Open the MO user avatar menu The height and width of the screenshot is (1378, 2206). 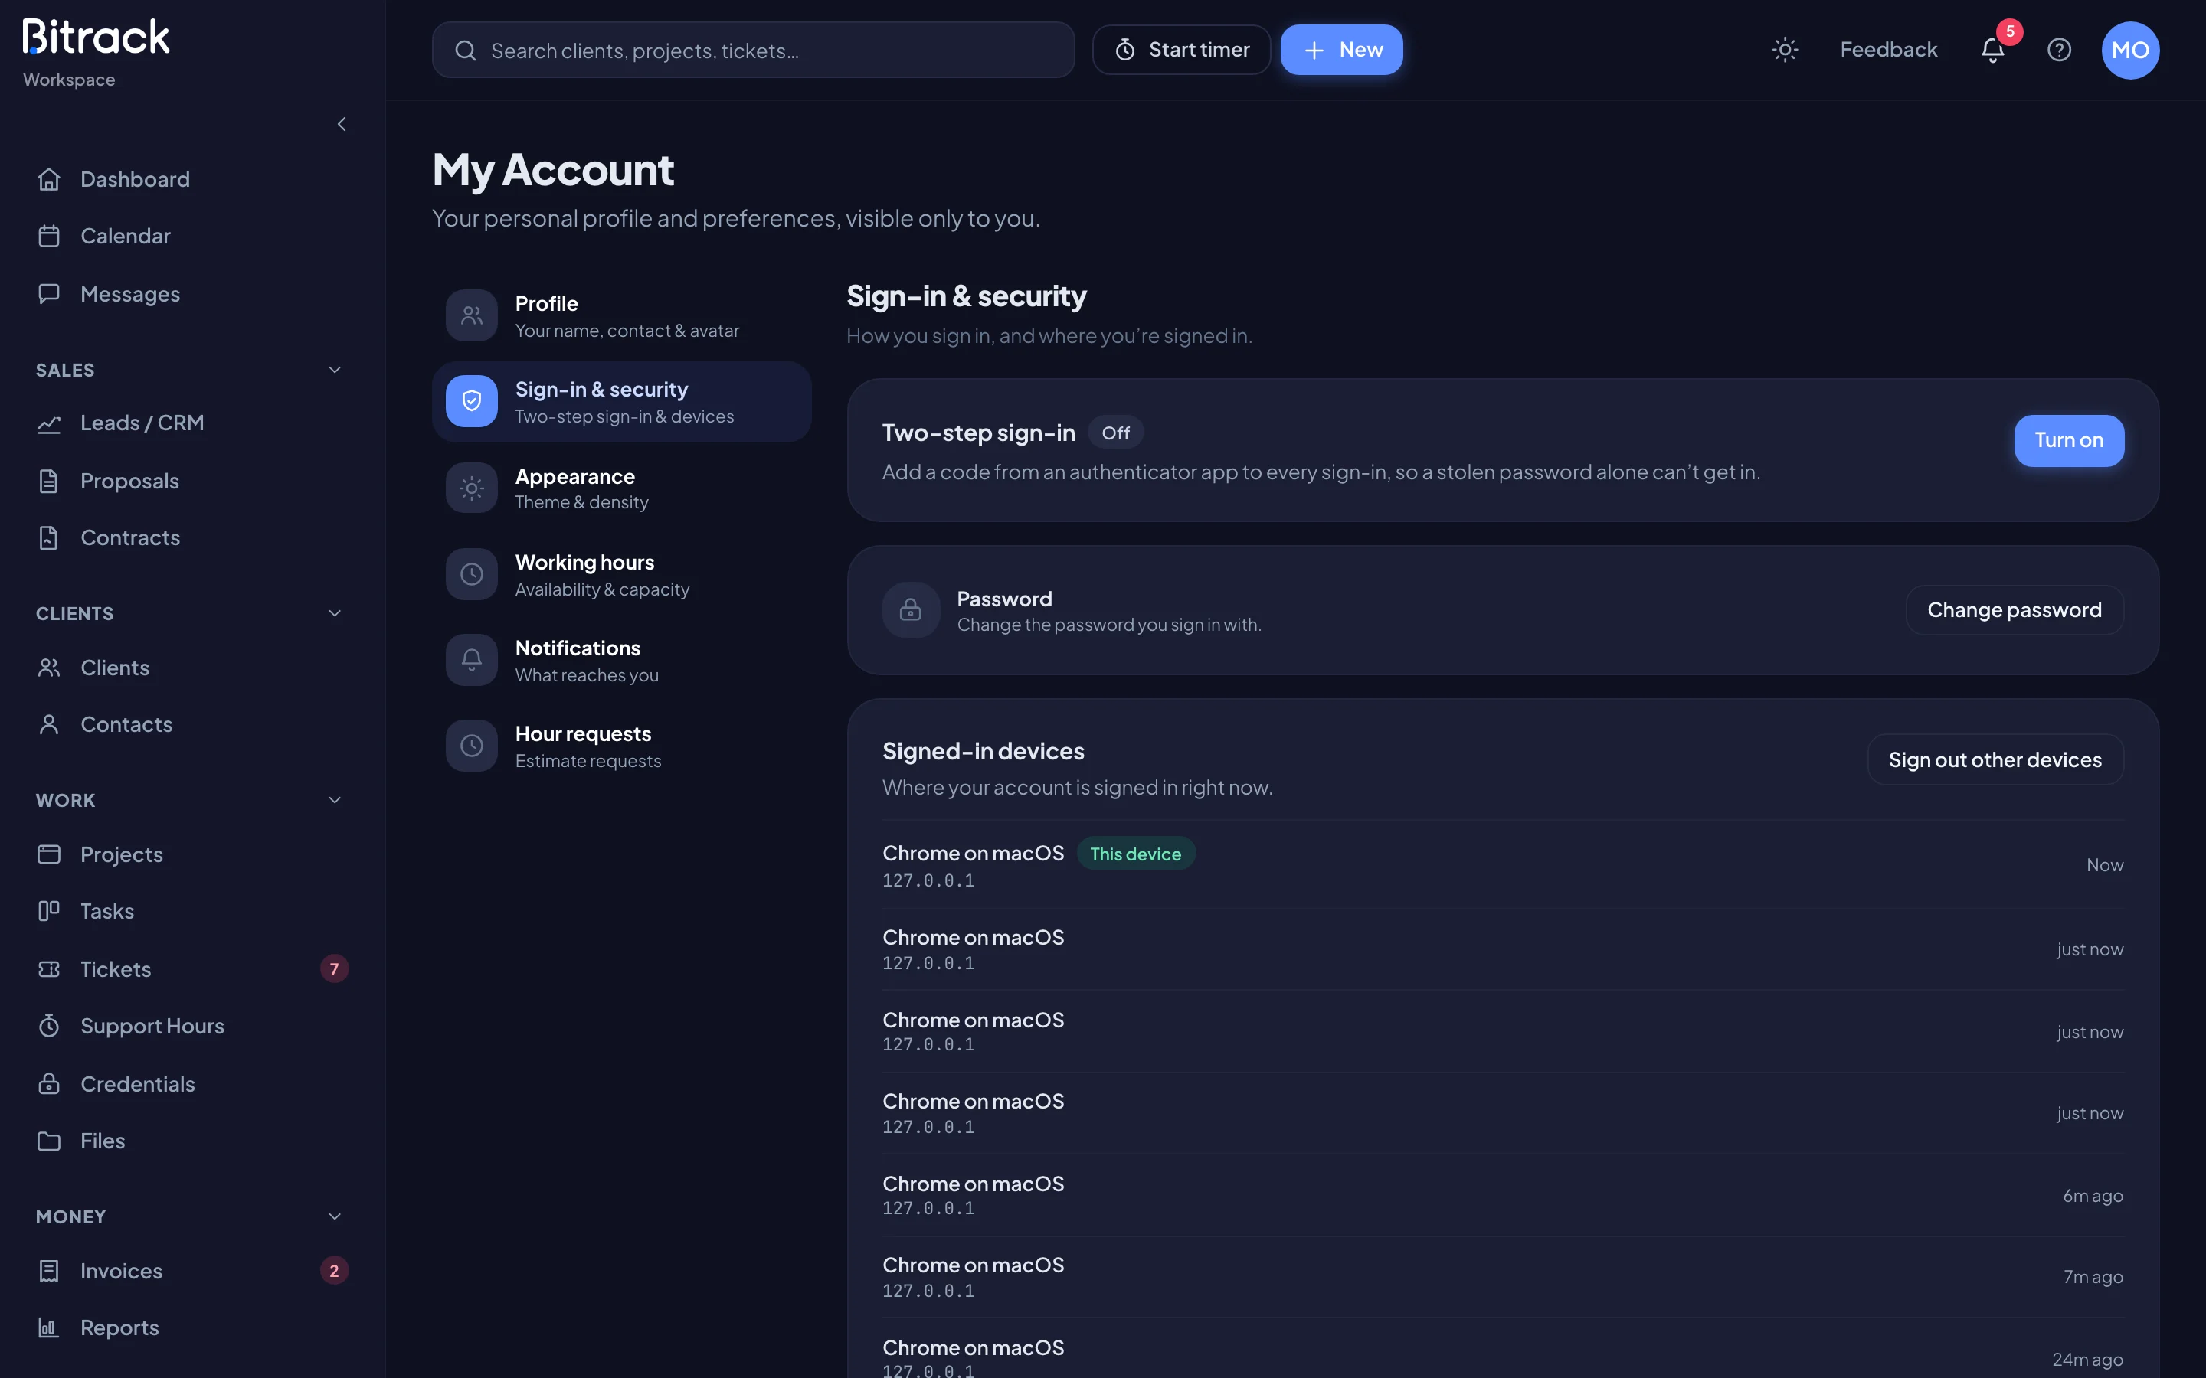click(x=2129, y=49)
